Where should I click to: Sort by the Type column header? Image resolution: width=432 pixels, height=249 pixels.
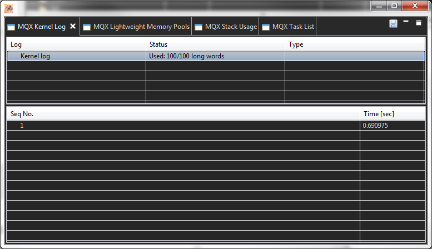[355, 44]
